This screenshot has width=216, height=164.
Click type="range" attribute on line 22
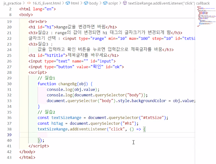pyautogui.click(x=92, y=38)
